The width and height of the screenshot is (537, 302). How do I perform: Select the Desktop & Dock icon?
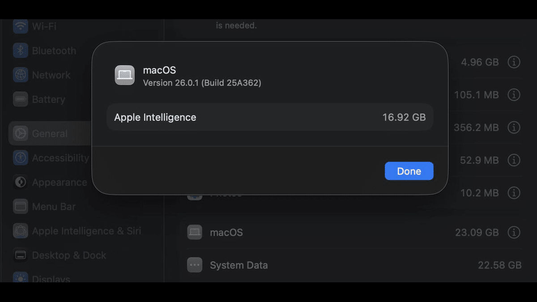pos(20,255)
